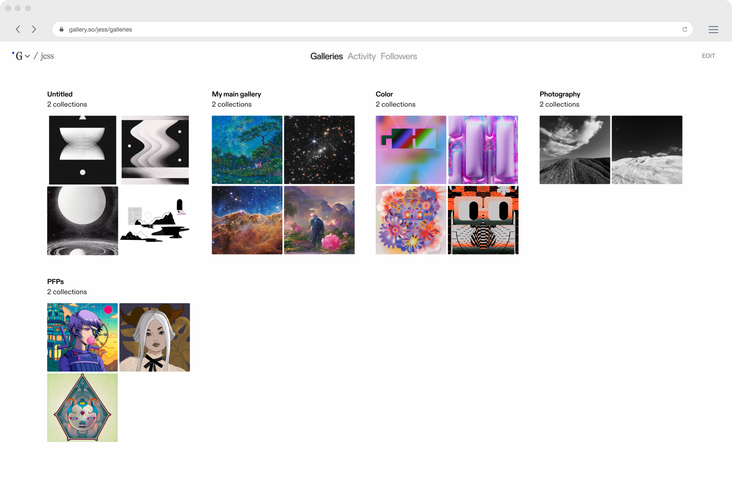Select the purple-haired anime PFP thumbnail
This screenshot has height=488, width=732.
(82, 337)
